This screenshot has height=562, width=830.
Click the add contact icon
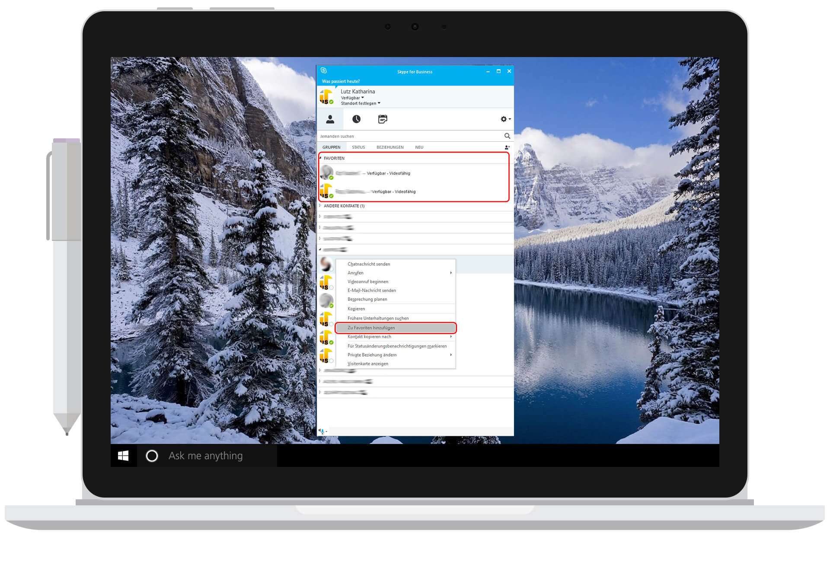[x=507, y=147]
